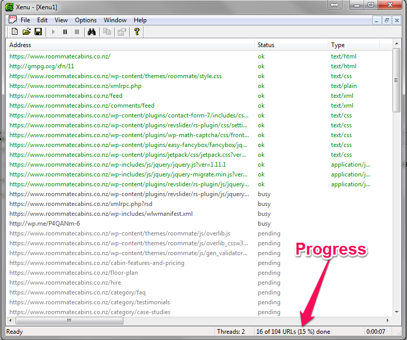The width and height of the screenshot is (407, 340).
Task: Select the https://www.roommatecabins.co.nz/ row
Action: click(x=199, y=56)
